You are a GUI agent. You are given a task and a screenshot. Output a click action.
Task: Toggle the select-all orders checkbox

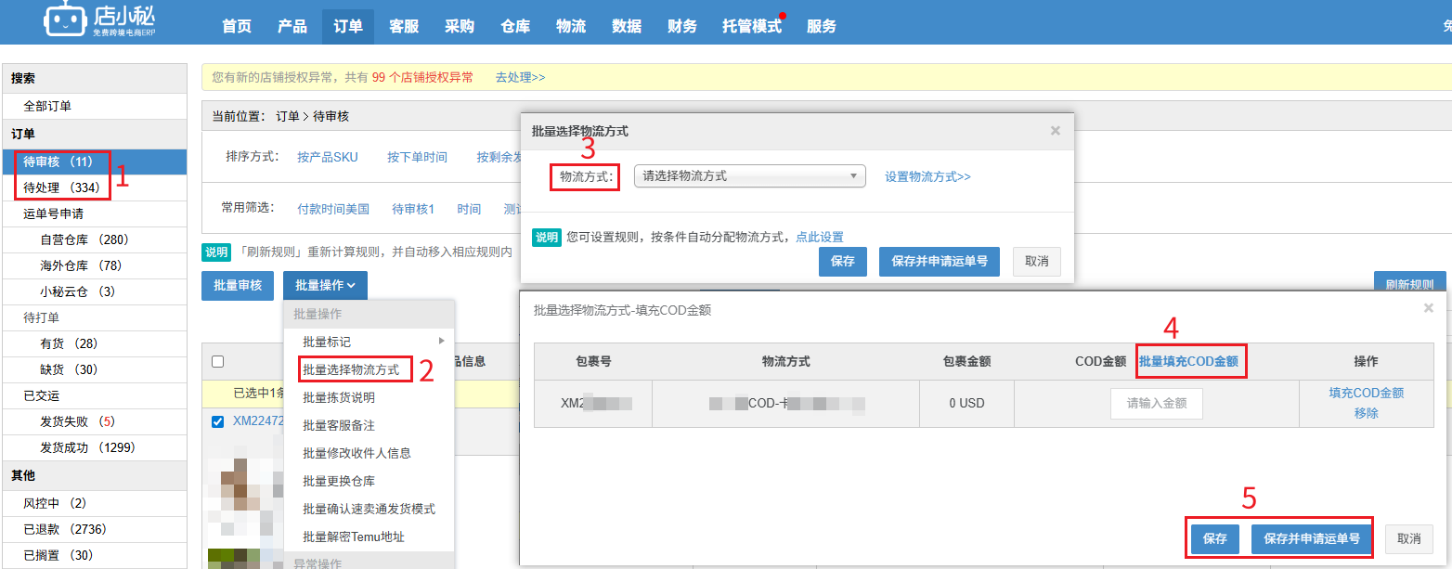point(217,361)
